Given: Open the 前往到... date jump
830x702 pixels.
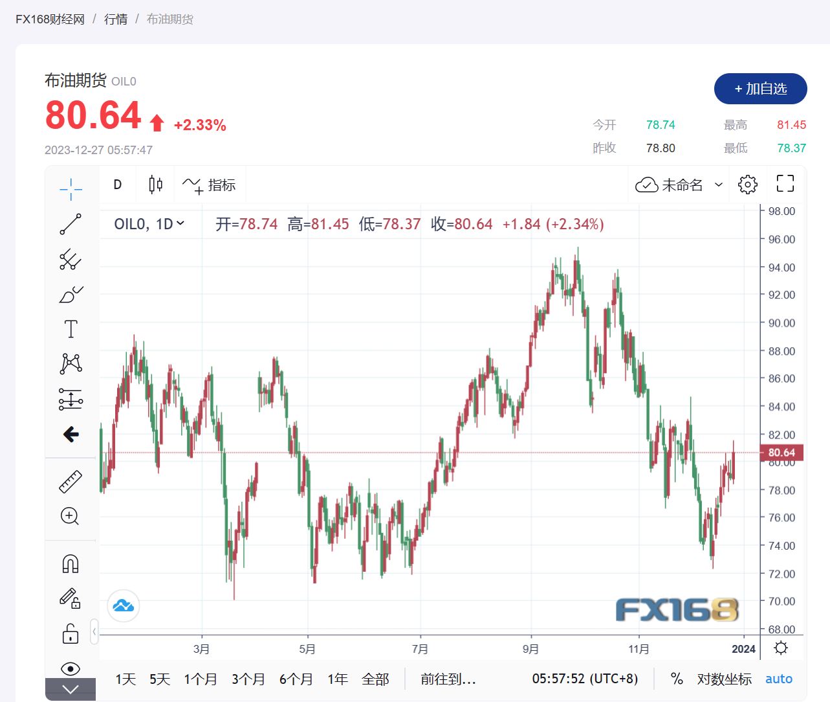Looking at the screenshot, I should pyautogui.click(x=448, y=679).
